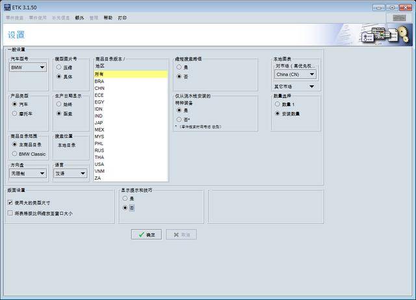
Task: Select 数量 1 radio button
Action: 278,104
